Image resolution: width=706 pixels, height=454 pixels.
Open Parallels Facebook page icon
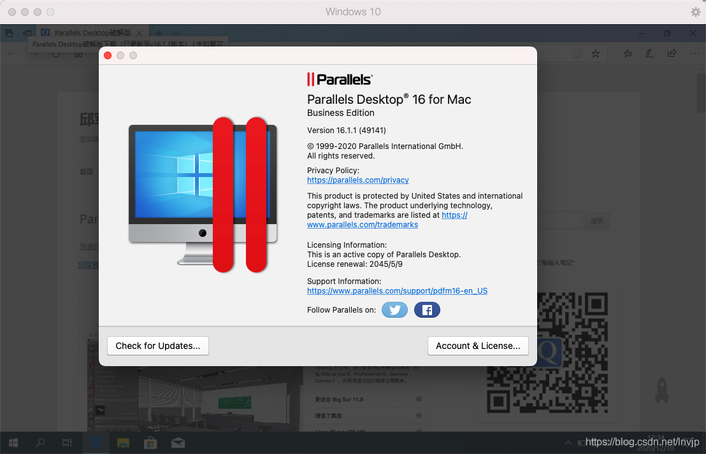pos(427,309)
